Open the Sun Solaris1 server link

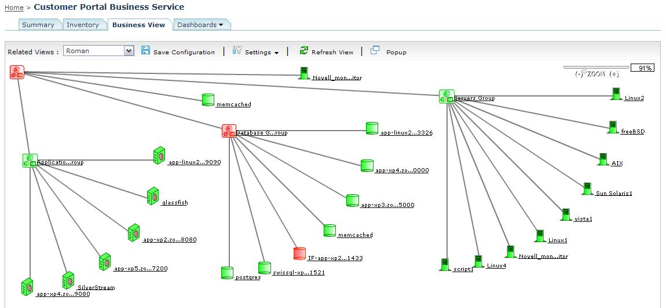(x=614, y=194)
